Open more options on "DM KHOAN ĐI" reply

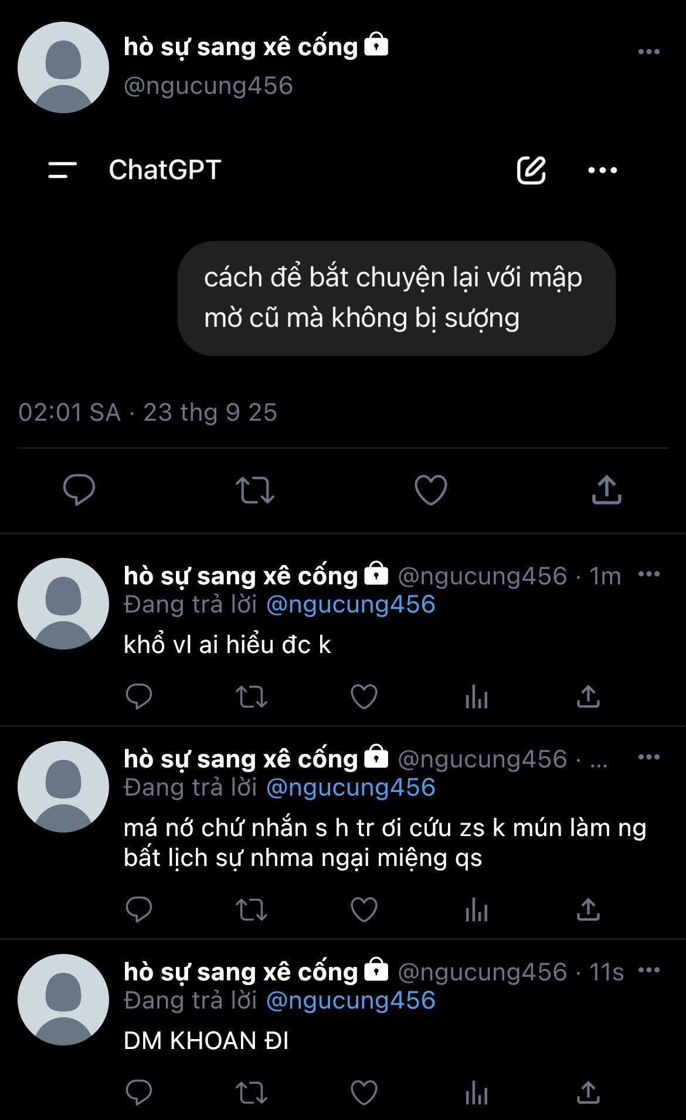(x=648, y=970)
